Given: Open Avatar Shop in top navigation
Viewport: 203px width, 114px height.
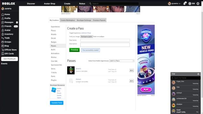Looking at the screenshot, I should pos(49,3).
